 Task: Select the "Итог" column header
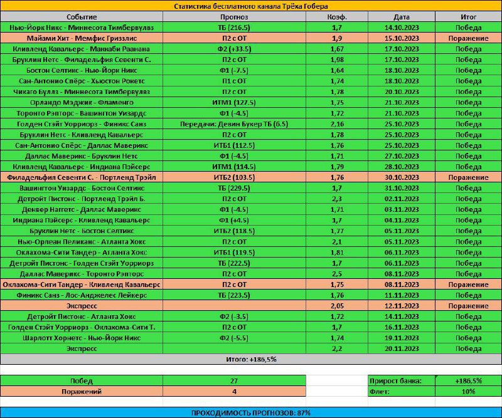point(468,17)
